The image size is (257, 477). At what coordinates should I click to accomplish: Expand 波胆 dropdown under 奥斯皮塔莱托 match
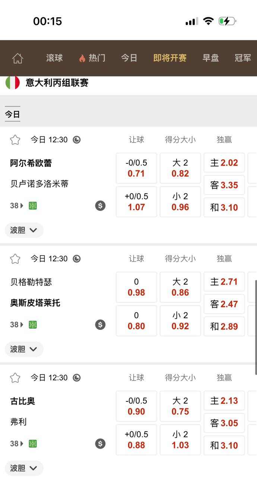[24, 349]
